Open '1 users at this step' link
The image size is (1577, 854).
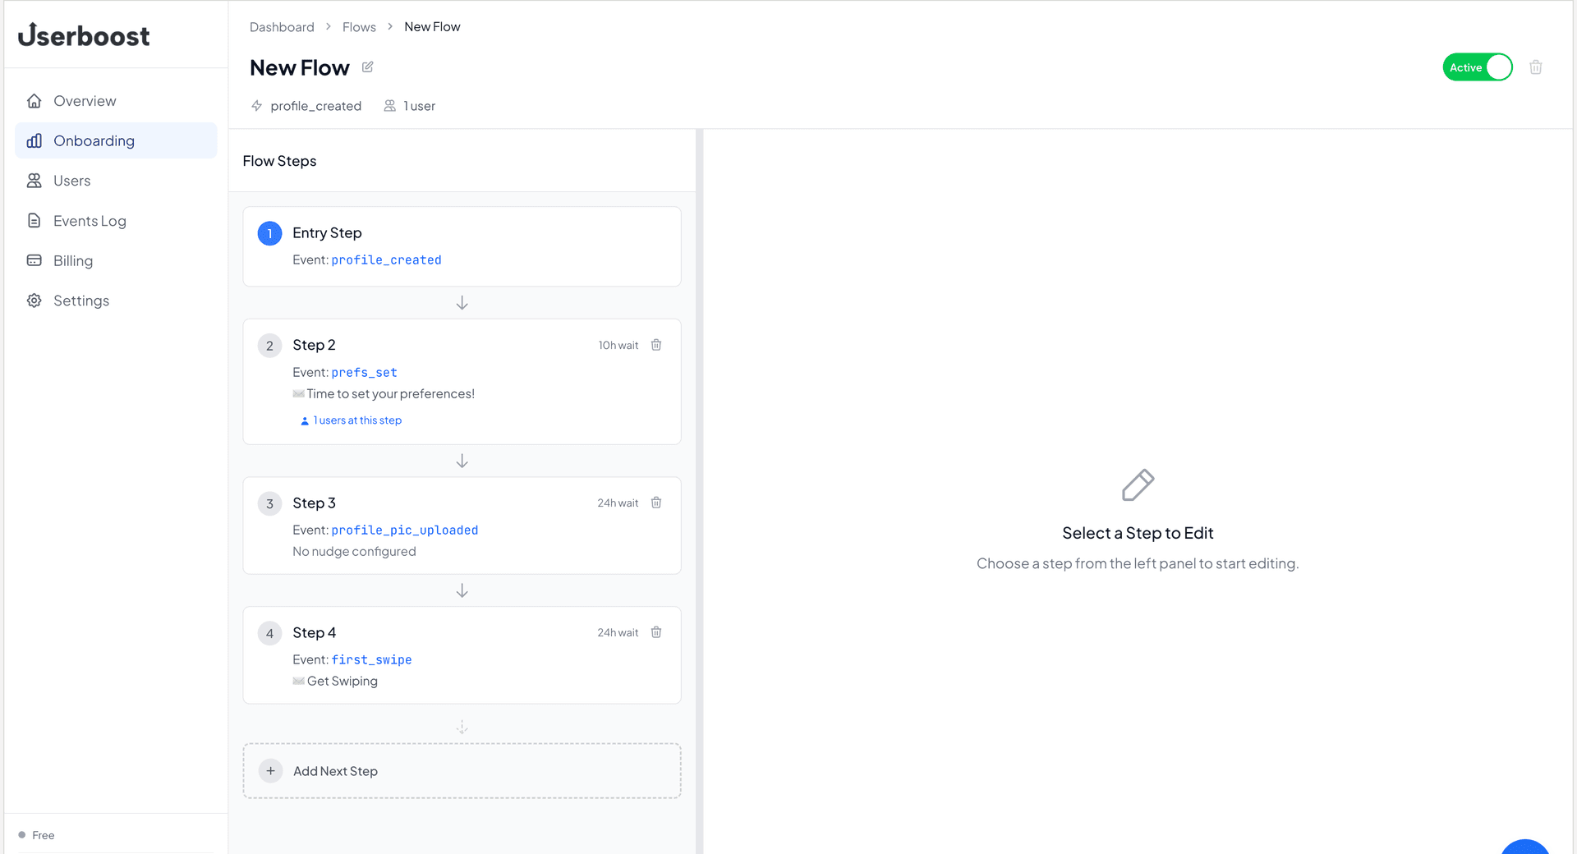(352, 420)
